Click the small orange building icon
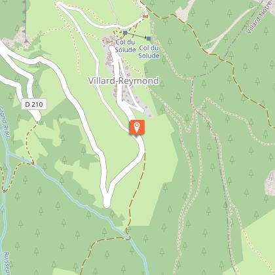This screenshot has width=275, height=275. (x=145, y=16)
